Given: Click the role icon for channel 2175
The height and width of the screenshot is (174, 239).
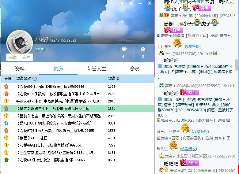Looking at the screenshot, I should [x=6, y=87].
